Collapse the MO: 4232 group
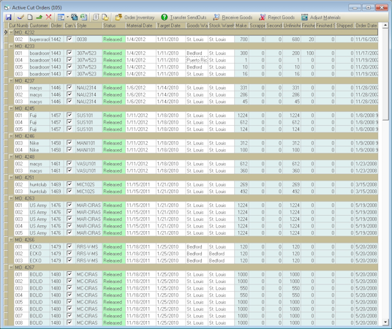Viewport: 392px width, 329px height. [x=11, y=32]
